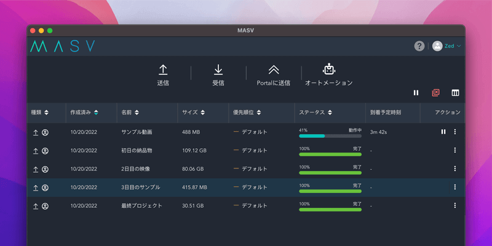
Task: Click the 100% progress bar for 最終プロジェクト
Action: [330, 210]
